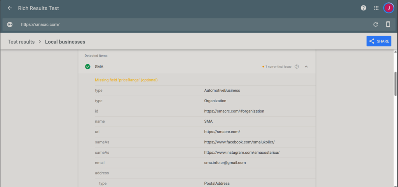
Task: Click the address row label
Action: coord(102,173)
